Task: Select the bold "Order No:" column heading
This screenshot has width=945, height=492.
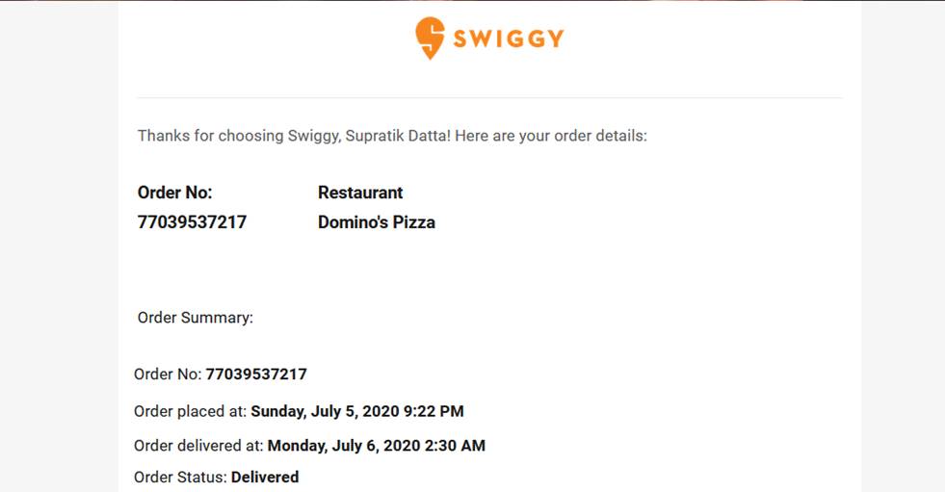Action: pos(174,193)
